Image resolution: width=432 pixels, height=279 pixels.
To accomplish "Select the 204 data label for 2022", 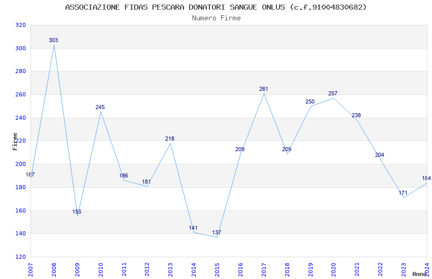I will coord(380,155).
